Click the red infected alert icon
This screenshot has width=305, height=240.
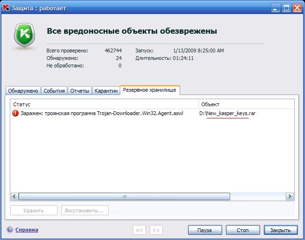coord(15,113)
